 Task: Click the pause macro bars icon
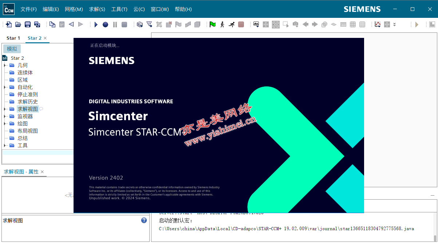[x=115, y=24]
